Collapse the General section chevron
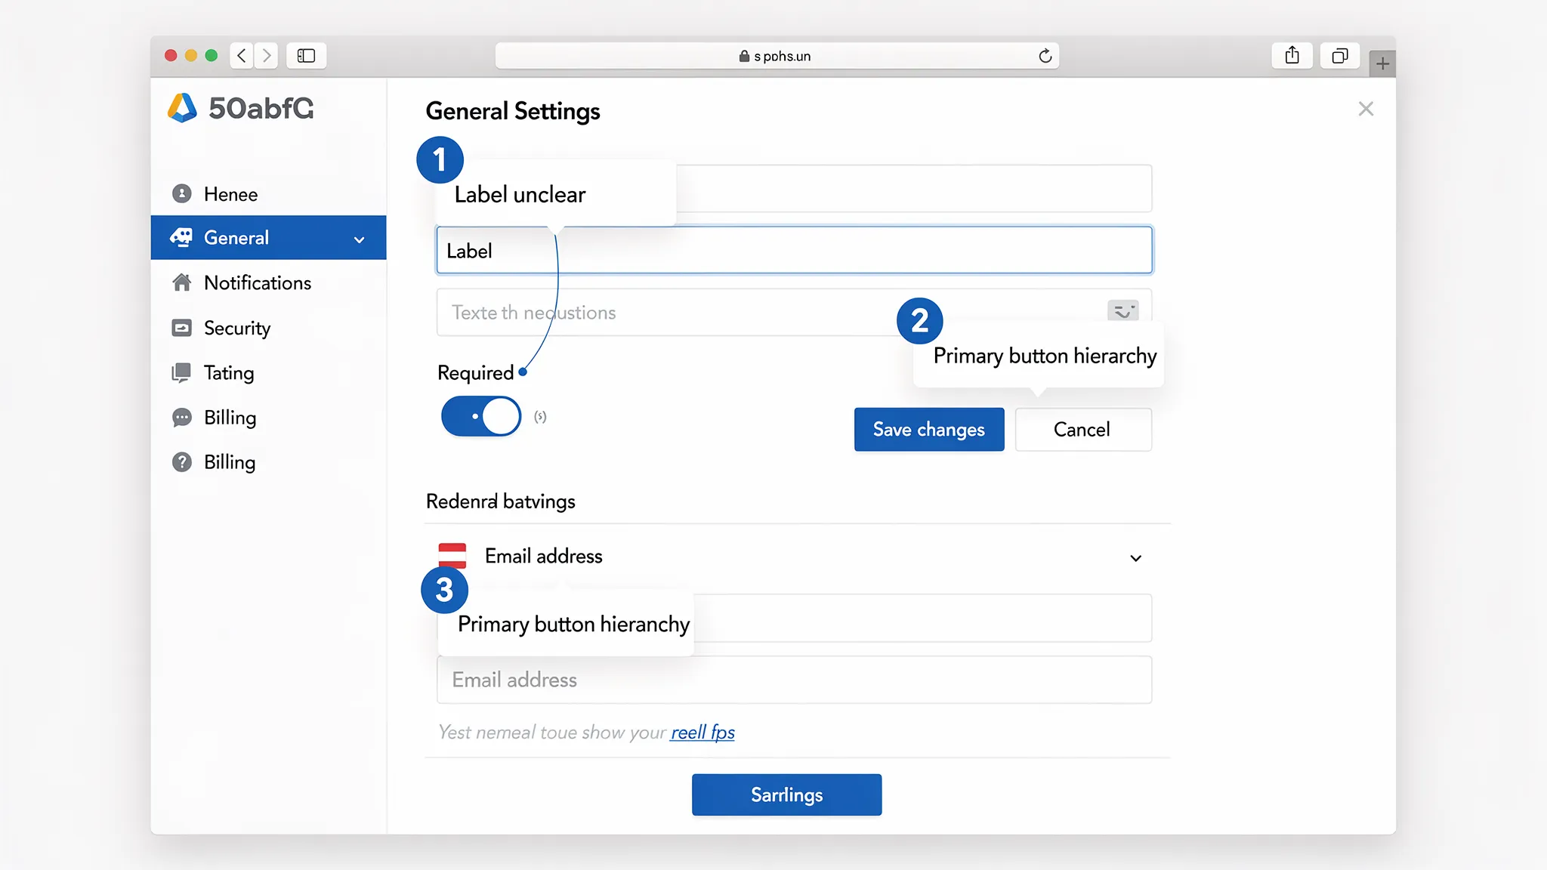This screenshot has width=1547, height=870. 358,239
